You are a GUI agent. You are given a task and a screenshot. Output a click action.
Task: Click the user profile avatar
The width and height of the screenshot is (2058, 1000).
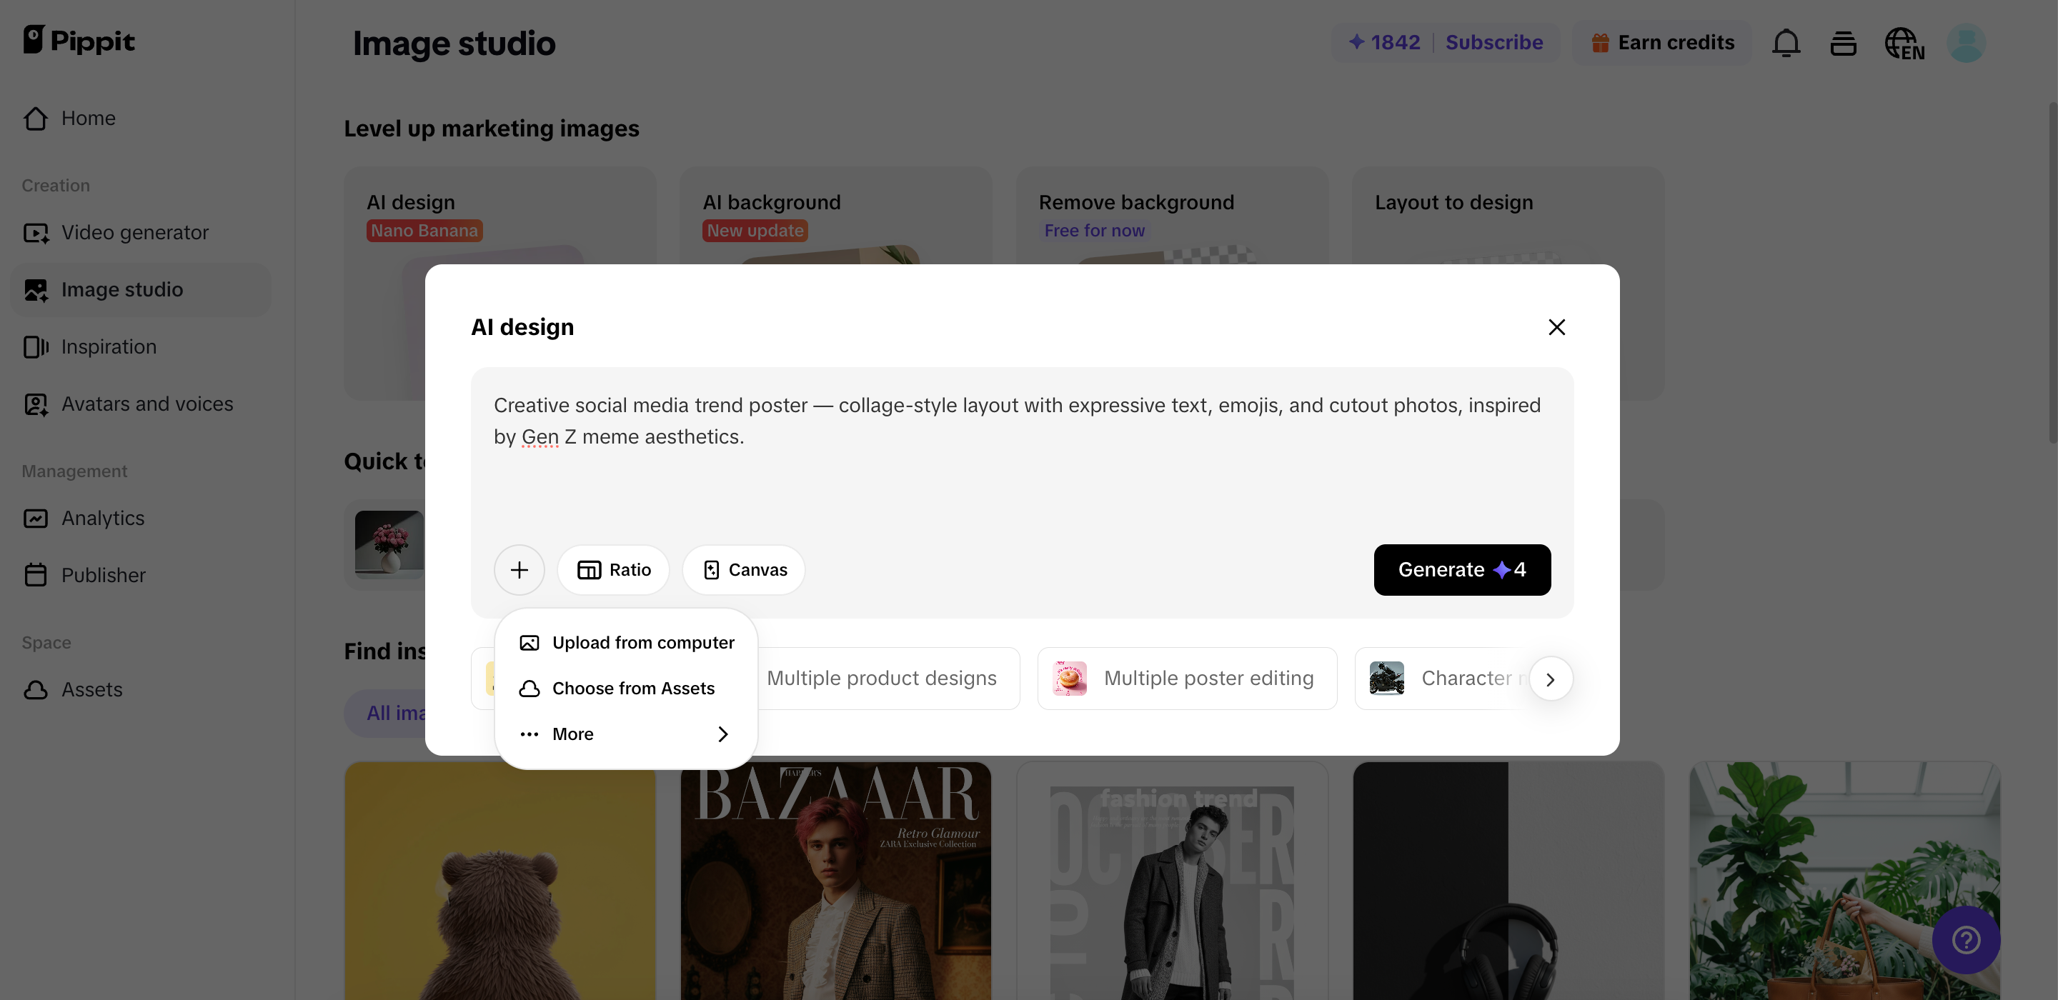[x=1966, y=43]
